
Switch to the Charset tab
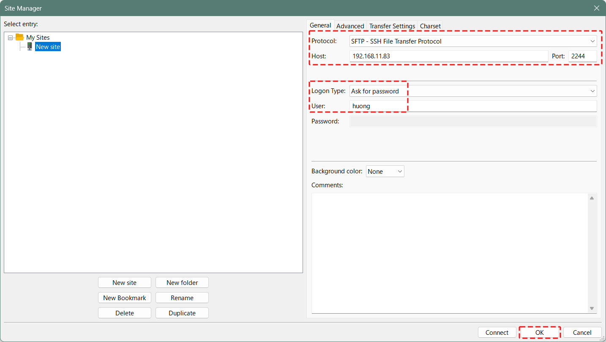coord(430,26)
